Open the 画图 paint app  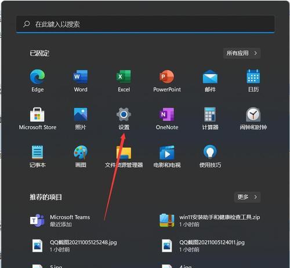coord(81,156)
